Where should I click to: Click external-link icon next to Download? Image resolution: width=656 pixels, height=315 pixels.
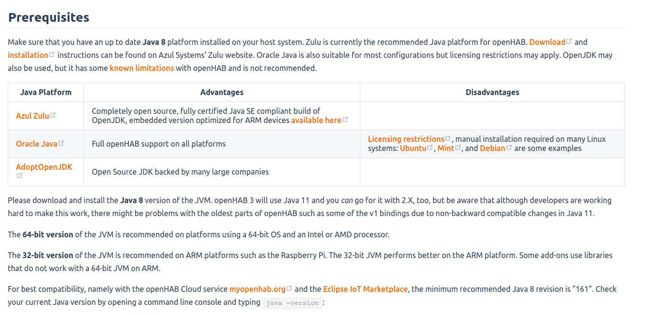coord(569,41)
